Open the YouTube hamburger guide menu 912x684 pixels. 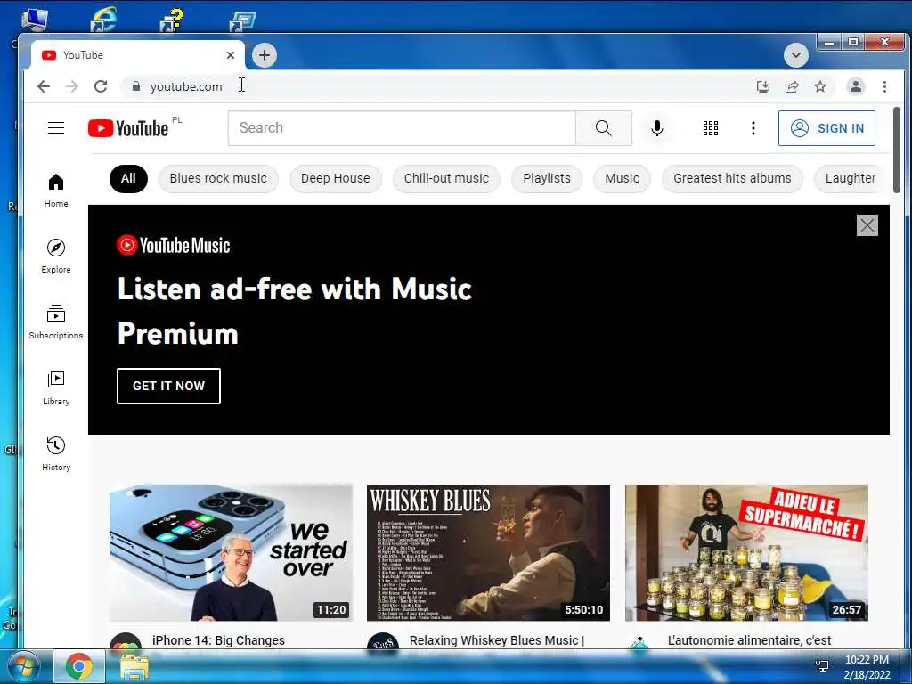[x=56, y=128]
